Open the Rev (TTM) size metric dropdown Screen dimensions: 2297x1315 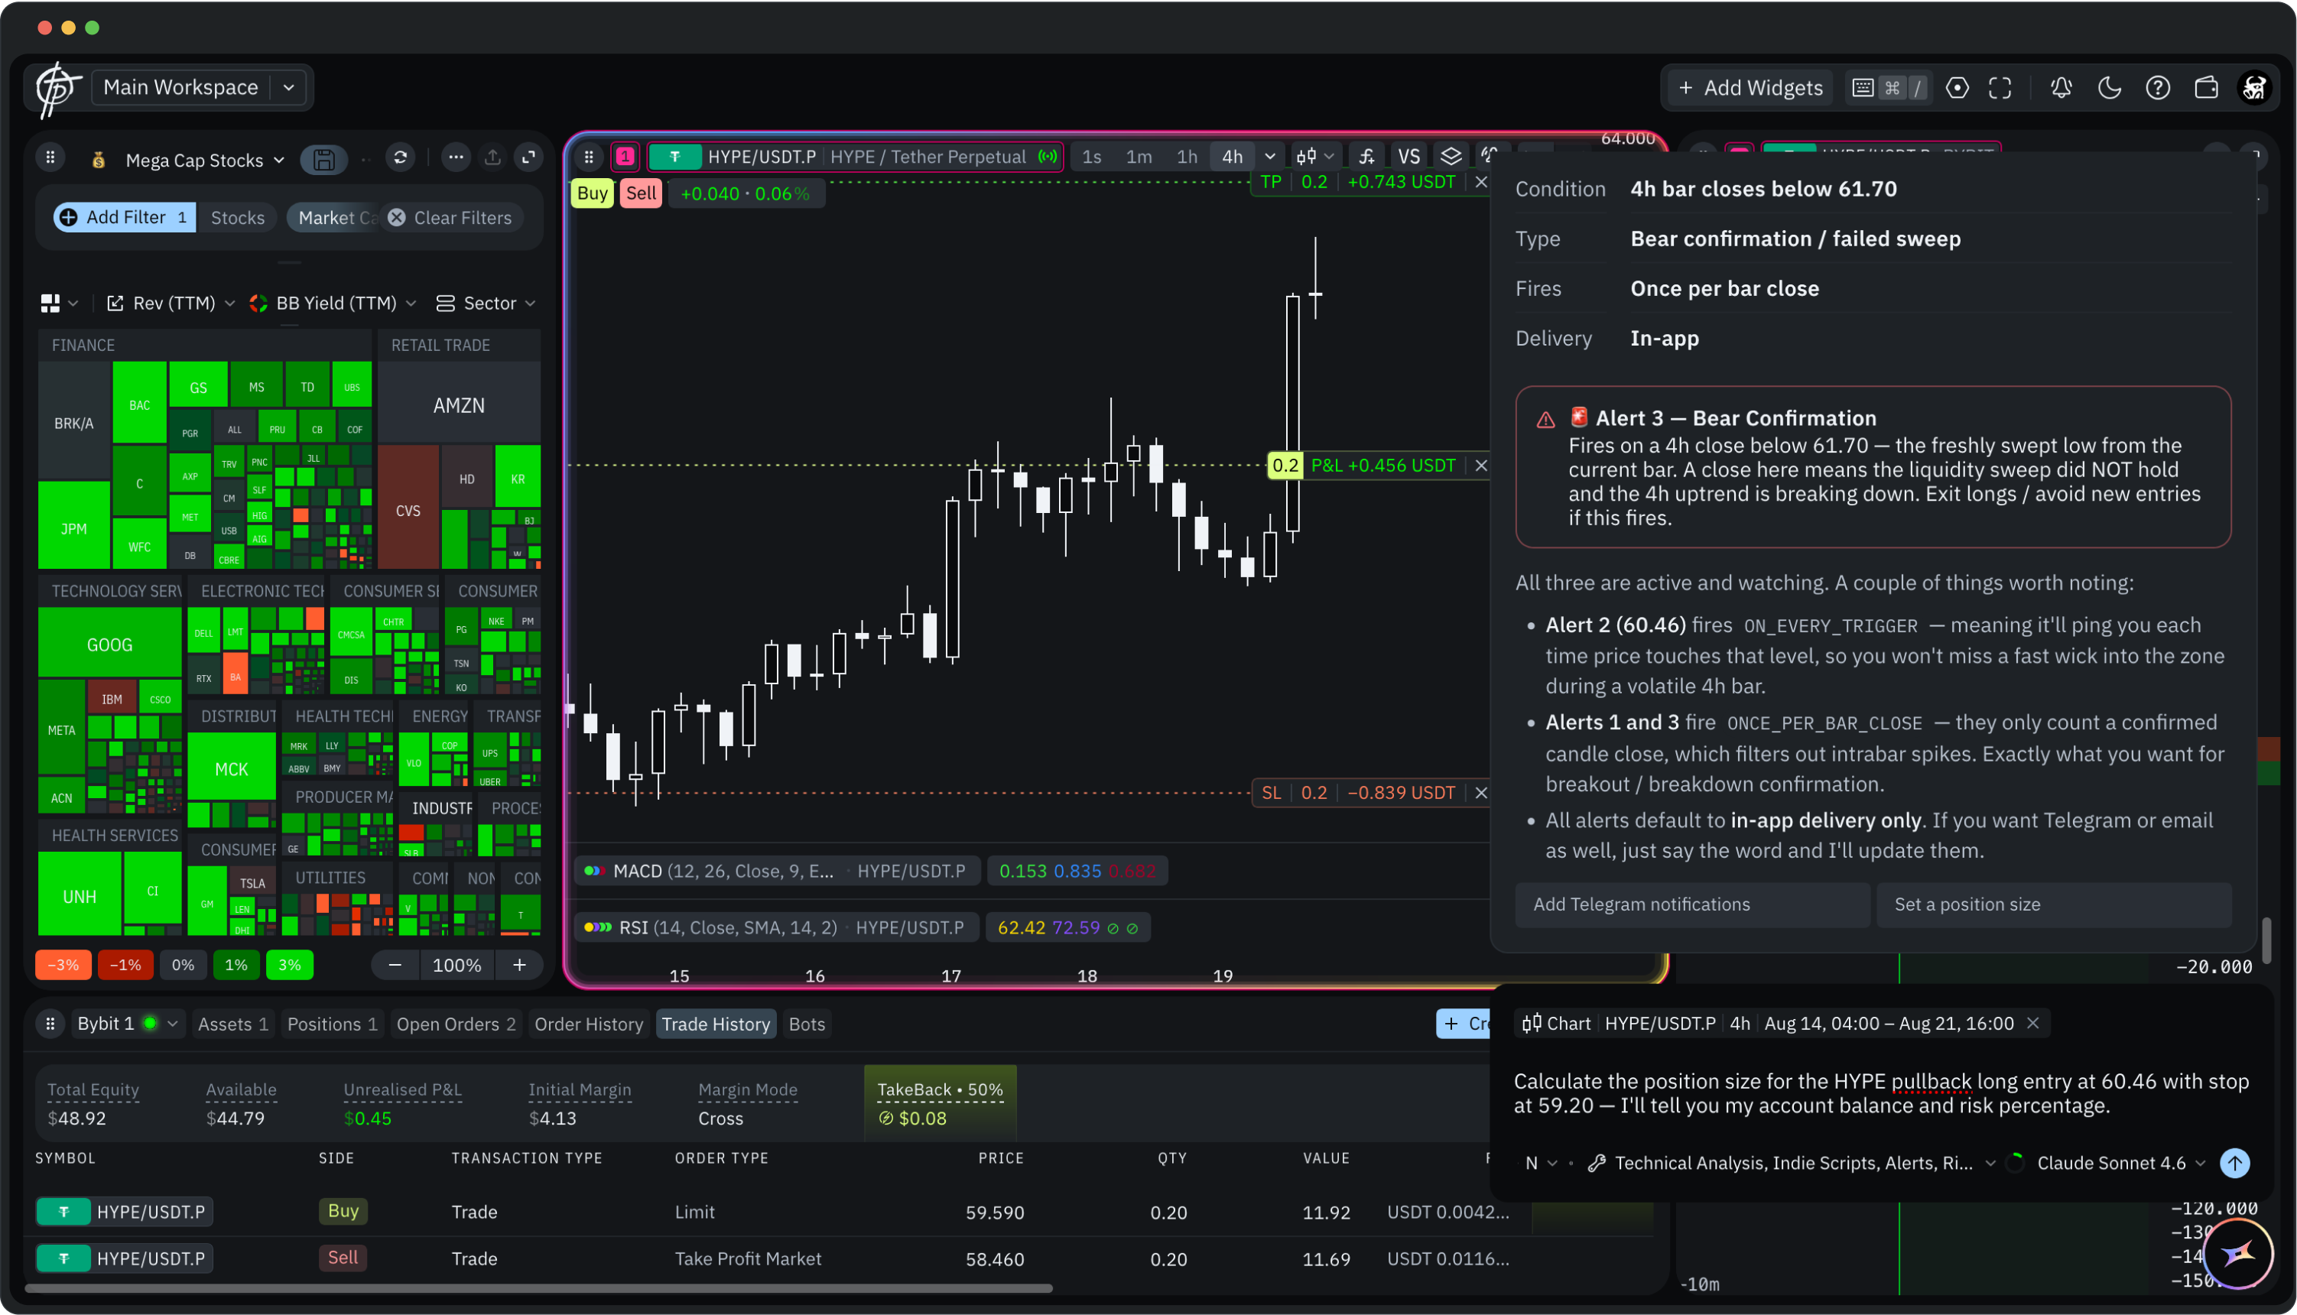click(x=171, y=304)
